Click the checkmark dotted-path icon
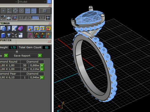This screenshot has width=150, height=112. 15,35
